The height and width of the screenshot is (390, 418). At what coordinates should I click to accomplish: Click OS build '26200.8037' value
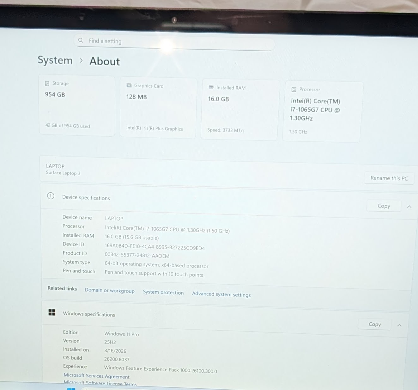[x=117, y=359]
